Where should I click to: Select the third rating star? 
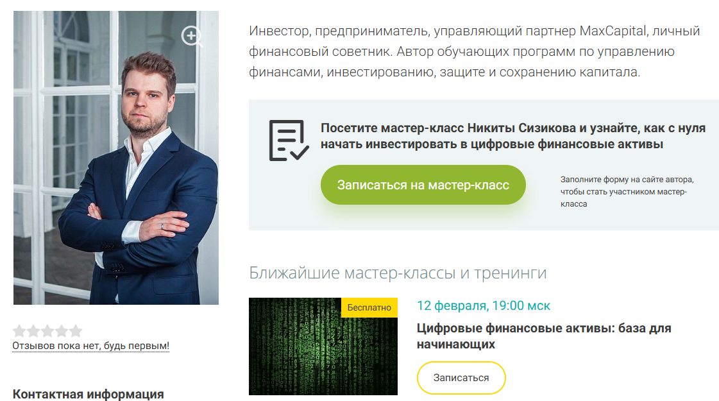[47, 331]
